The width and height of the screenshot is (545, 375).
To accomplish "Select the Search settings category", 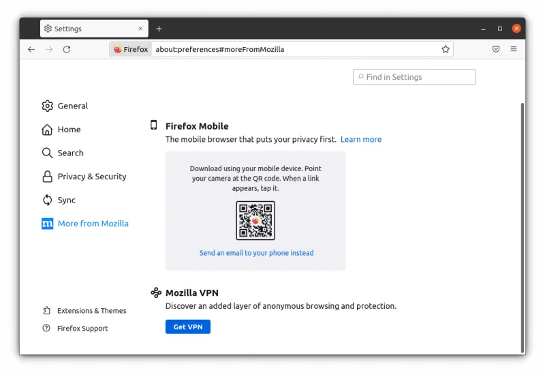I will tap(70, 153).
